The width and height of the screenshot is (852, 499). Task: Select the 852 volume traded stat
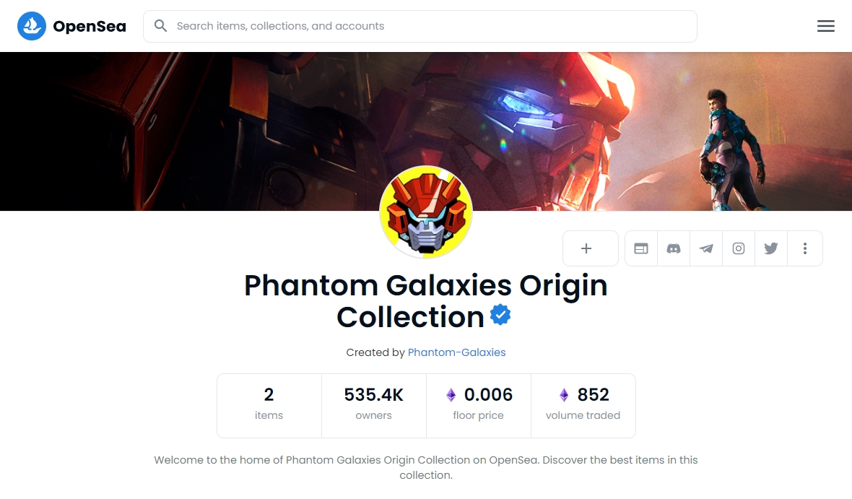click(x=583, y=406)
